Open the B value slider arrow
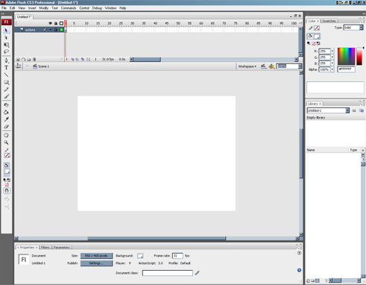 click(332, 63)
